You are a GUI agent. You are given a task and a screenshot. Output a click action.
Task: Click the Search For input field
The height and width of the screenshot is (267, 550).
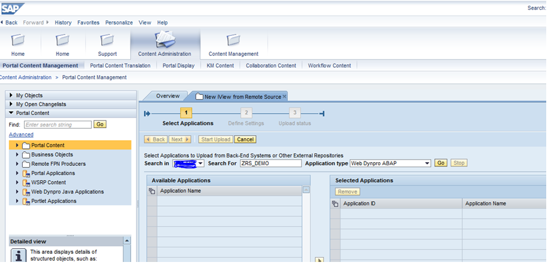[x=271, y=163]
